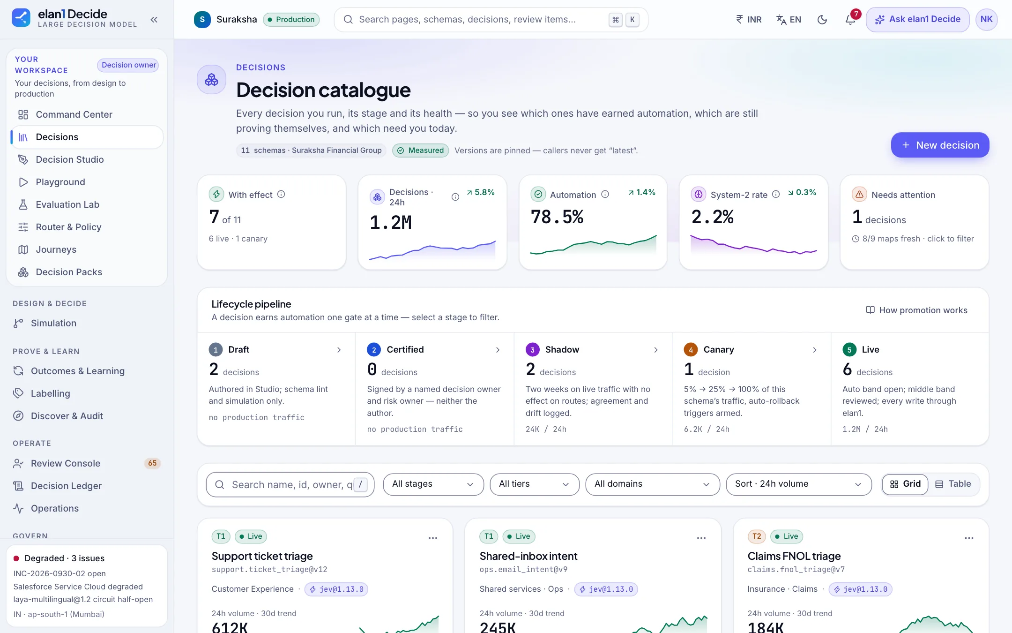Open notifications bell with 7 badge
The width and height of the screenshot is (1012, 633).
click(850, 20)
